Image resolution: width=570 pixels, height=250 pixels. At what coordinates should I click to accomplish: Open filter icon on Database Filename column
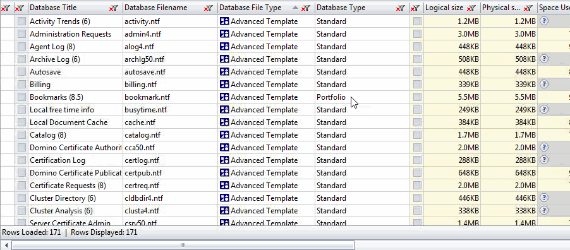click(x=209, y=8)
